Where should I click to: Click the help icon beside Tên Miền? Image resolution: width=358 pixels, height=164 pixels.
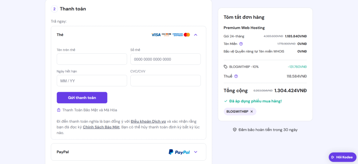pos(241,44)
